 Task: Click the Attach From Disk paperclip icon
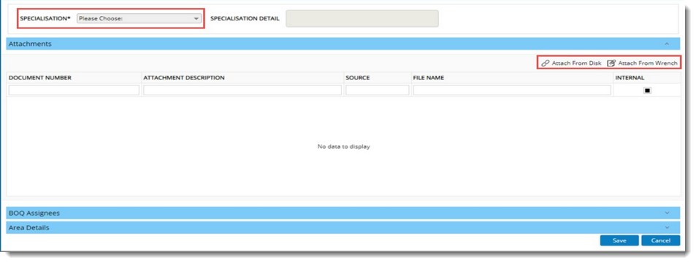545,63
